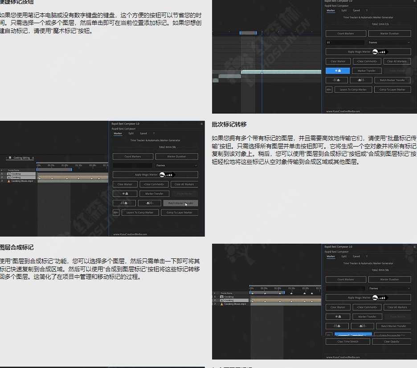Click Marker Transfer in the top screenshot
The height and width of the screenshot is (368, 417).
(x=367, y=71)
